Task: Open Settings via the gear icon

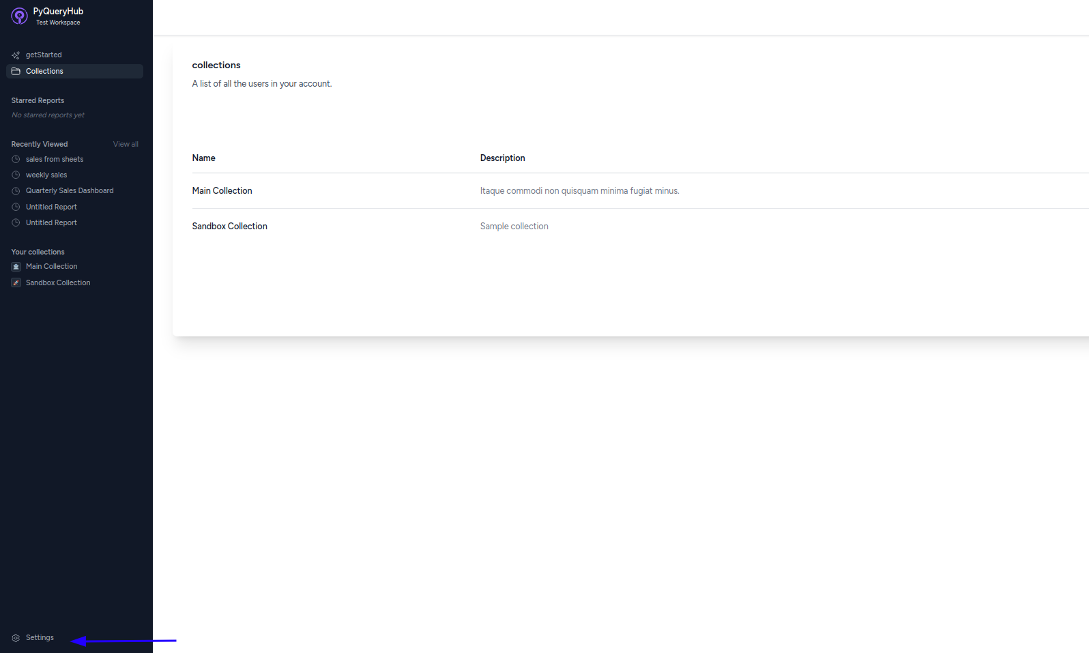Action: coord(16,638)
